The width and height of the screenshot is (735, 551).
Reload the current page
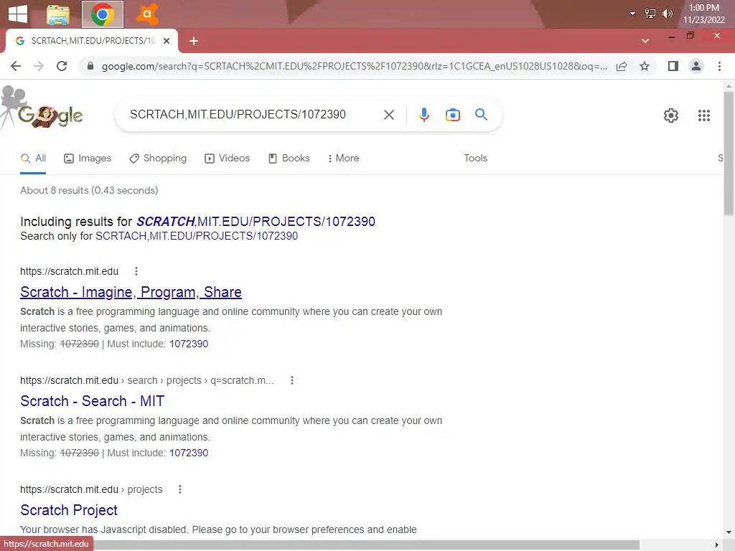(62, 66)
